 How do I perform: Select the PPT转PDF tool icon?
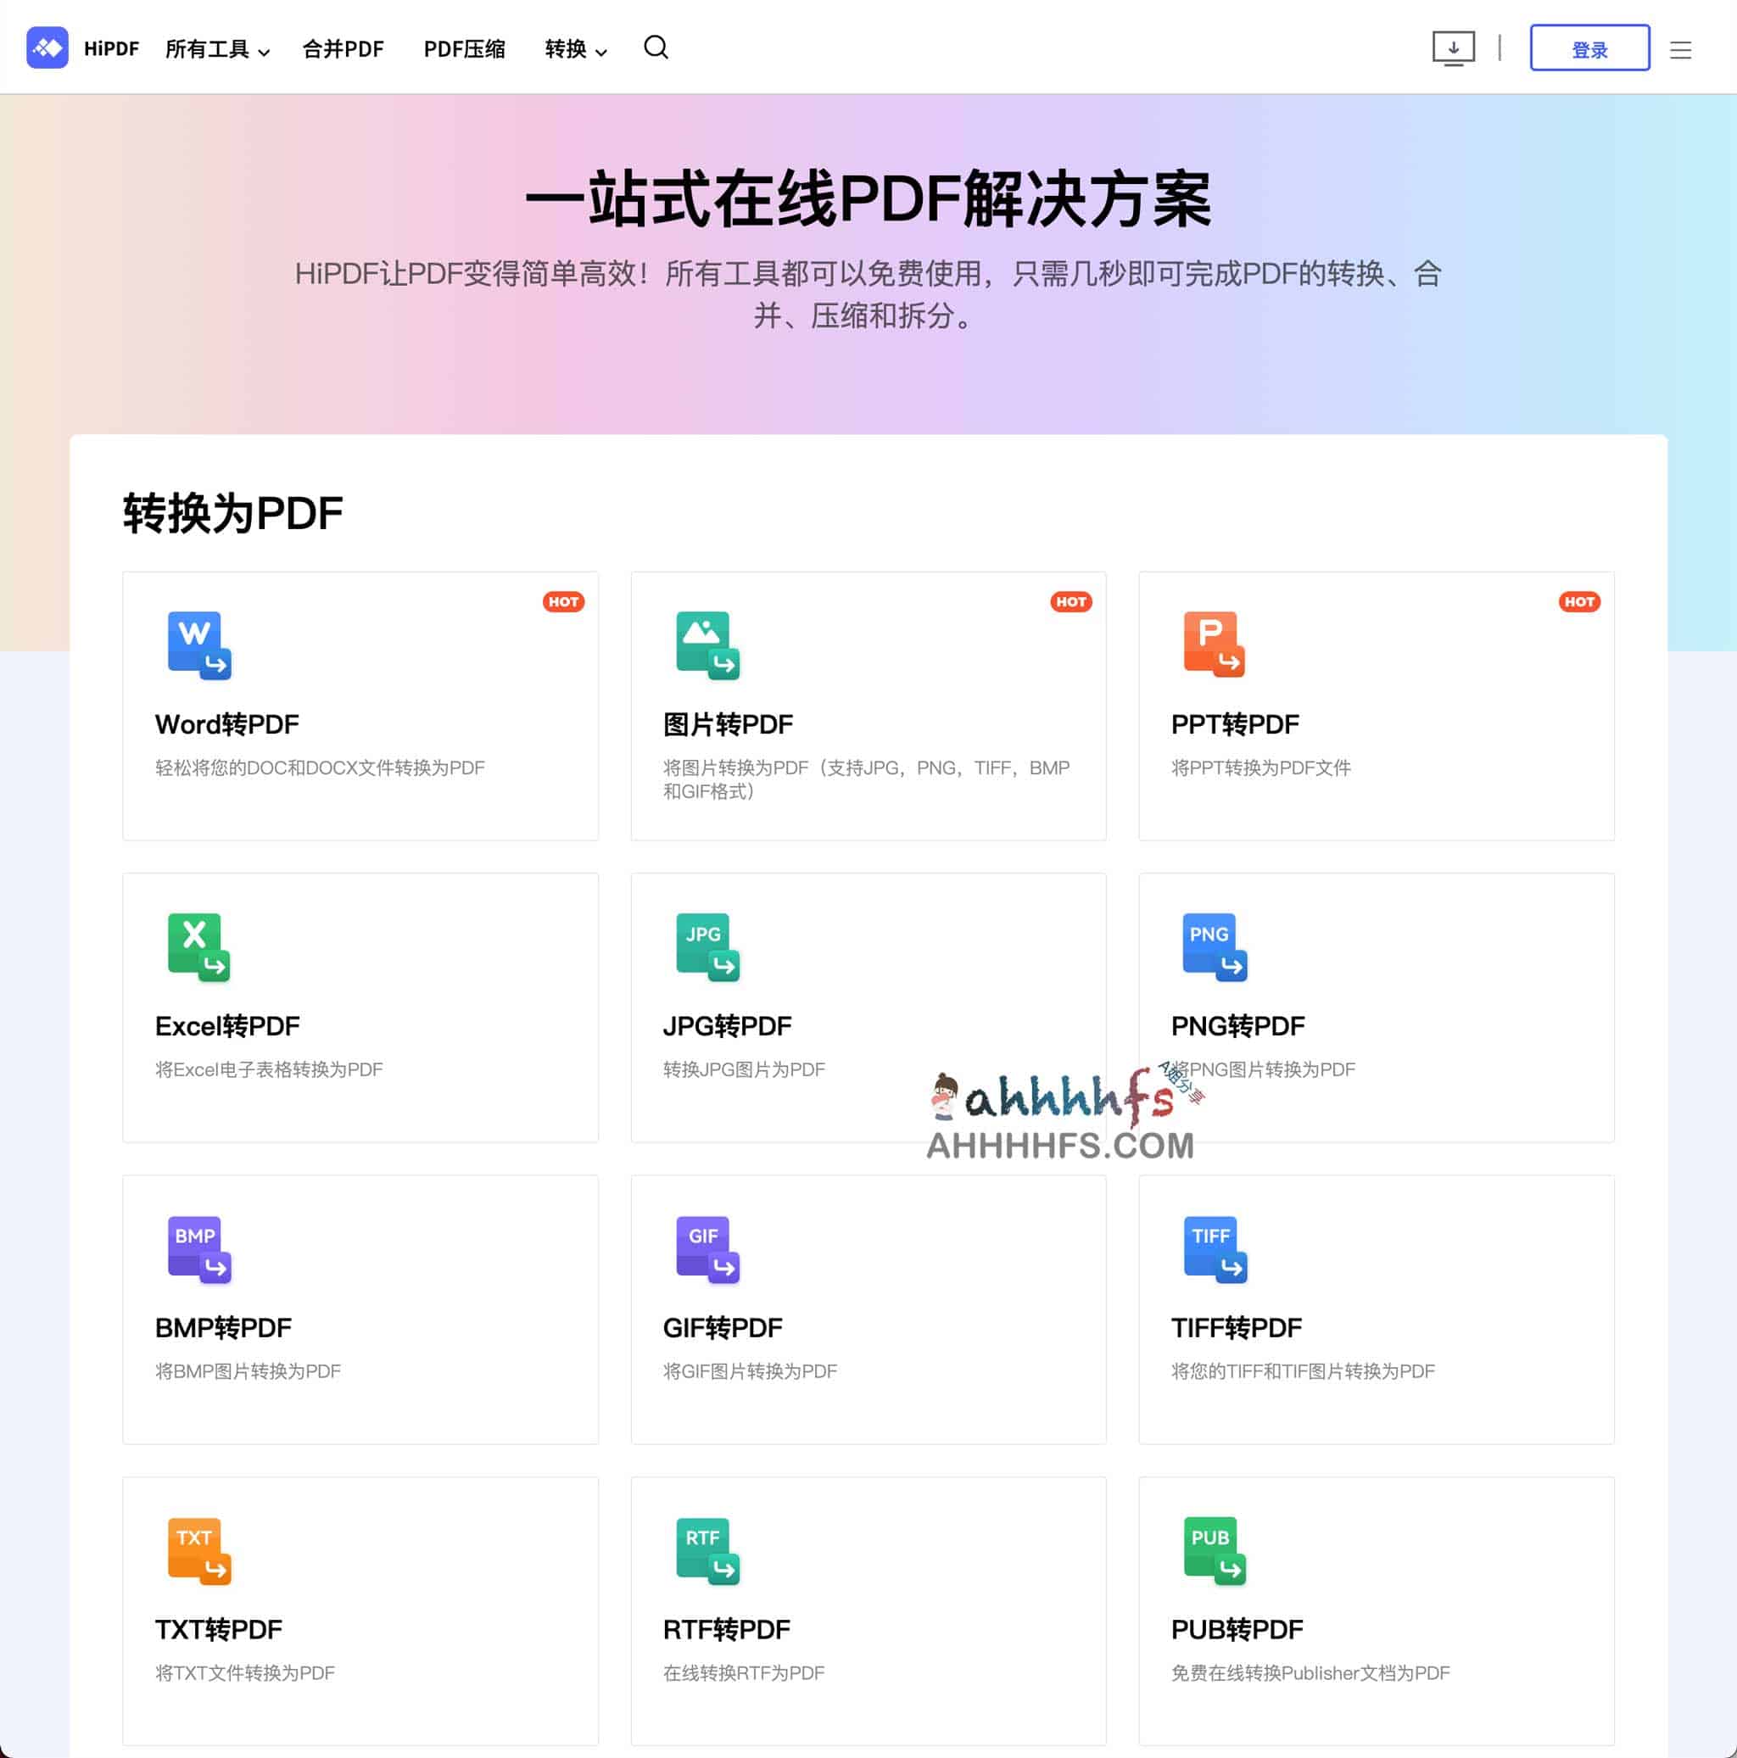(1213, 644)
